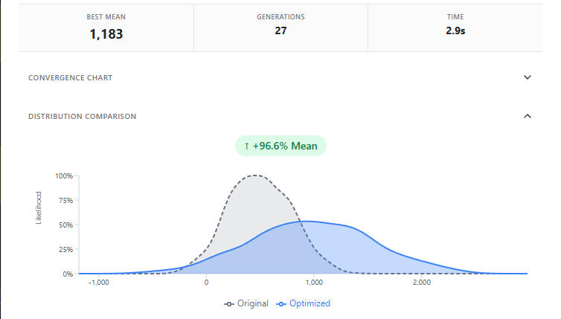
Task: Click the peak of the blue Optimized curve
Action: click(x=305, y=221)
